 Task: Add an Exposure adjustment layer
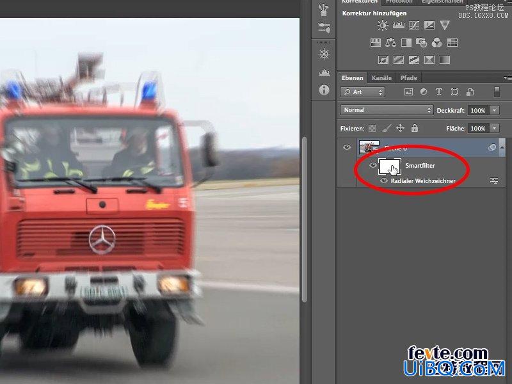pos(429,25)
